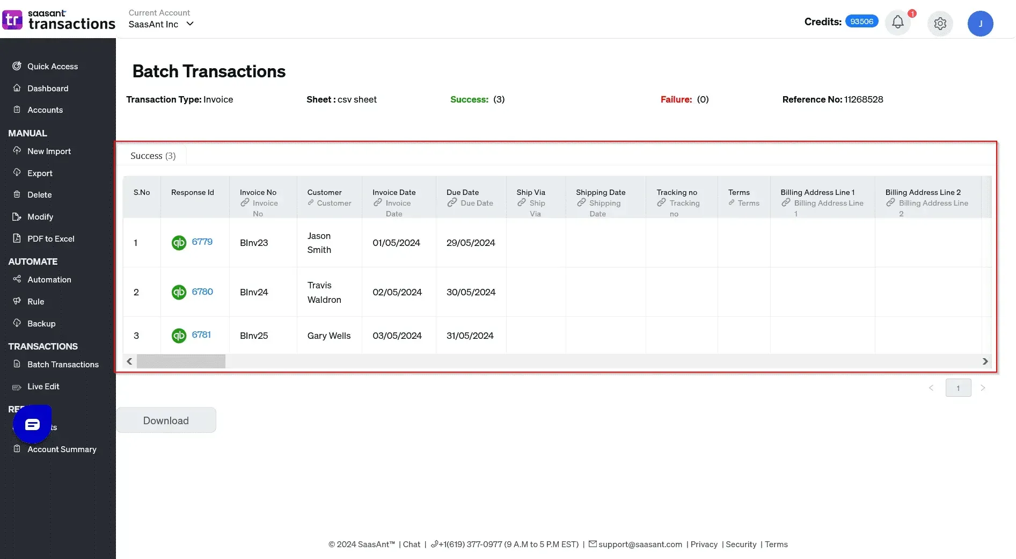The image size is (1016, 559).
Task: Go to previous page arrow in pagination
Action: 931,388
